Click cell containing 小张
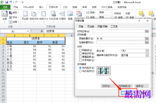Viewport: 156px width, 103px height. click(15, 46)
